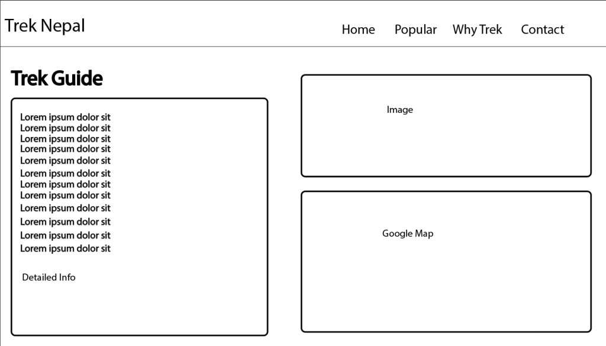
Task: Select the seventh Lorem ipsum line
Action: [65, 184]
